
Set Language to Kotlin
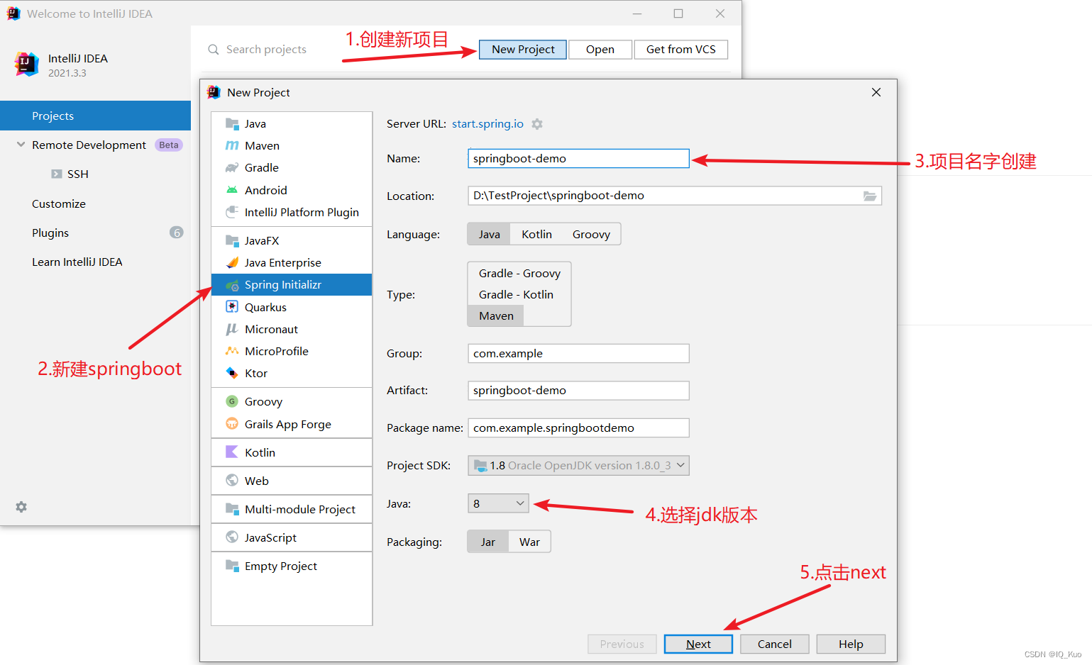click(536, 234)
